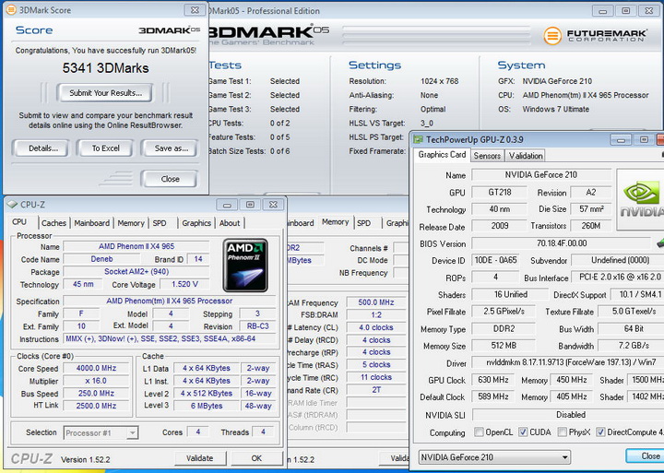This screenshot has width=664, height=473.
Task: Open the Sensors tab in GPU-Z
Action: coord(487,156)
